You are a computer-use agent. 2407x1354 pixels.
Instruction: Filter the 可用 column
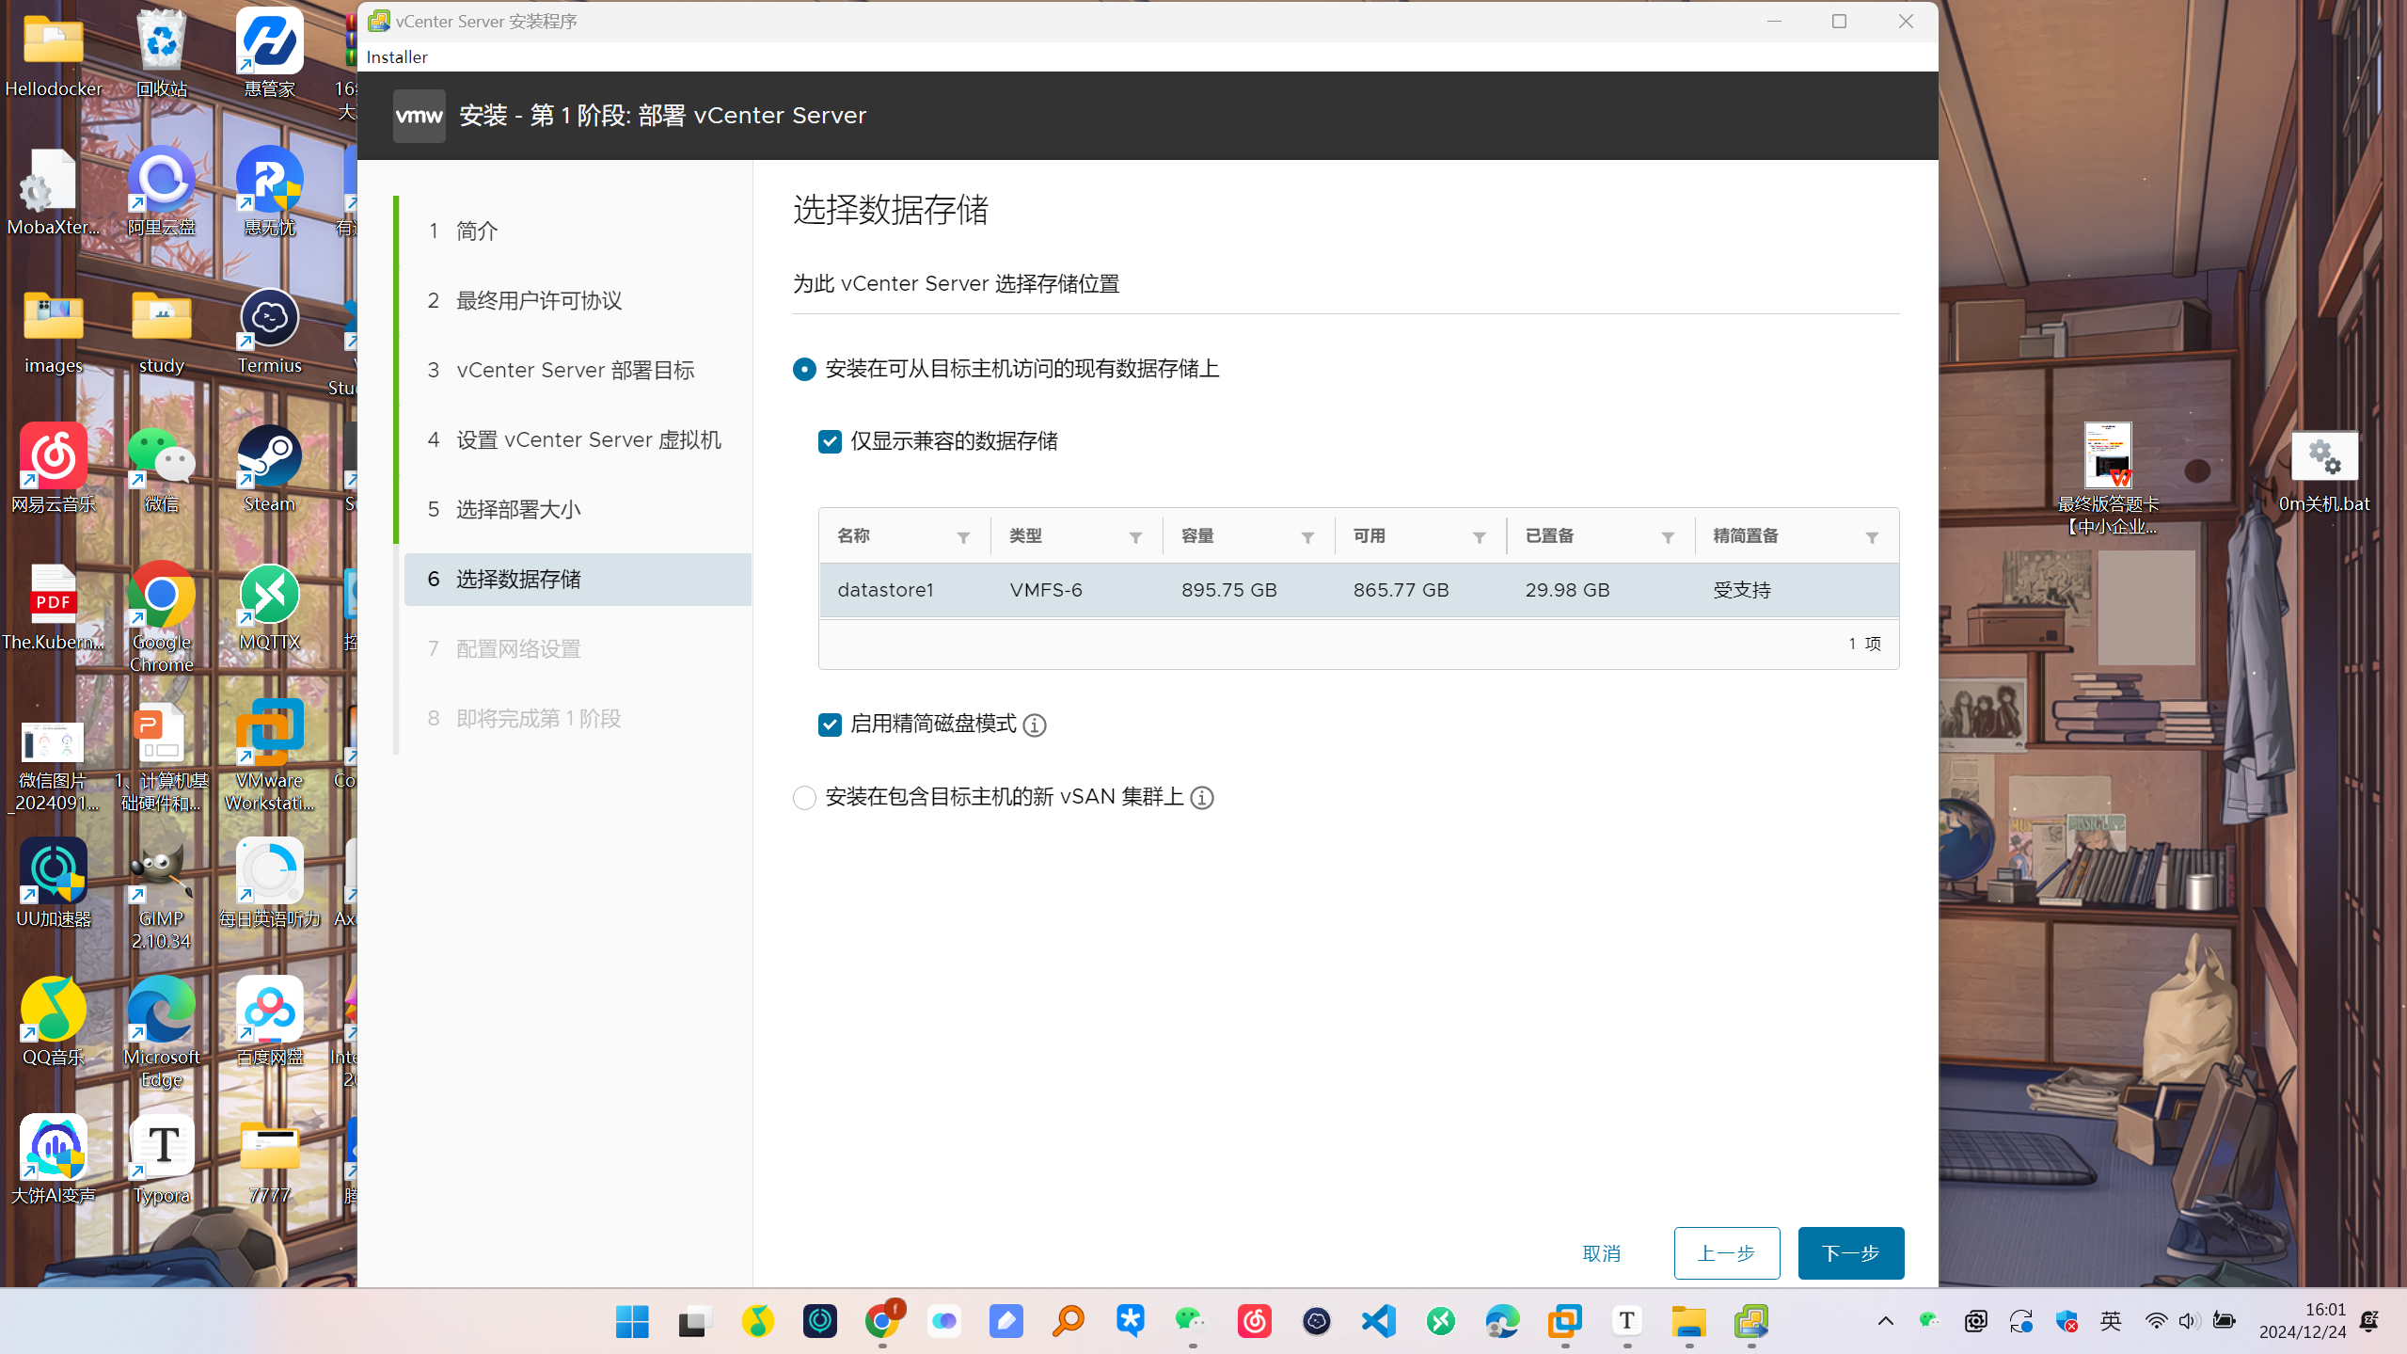click(x=1479, y=537)
